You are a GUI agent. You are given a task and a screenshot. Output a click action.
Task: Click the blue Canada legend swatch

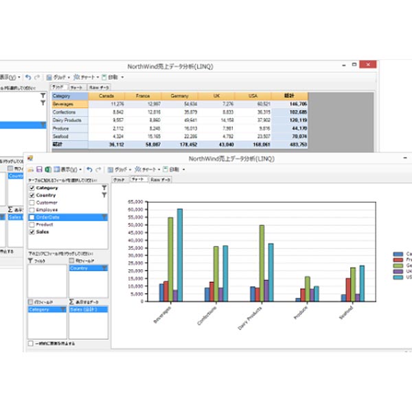[398, 254]
